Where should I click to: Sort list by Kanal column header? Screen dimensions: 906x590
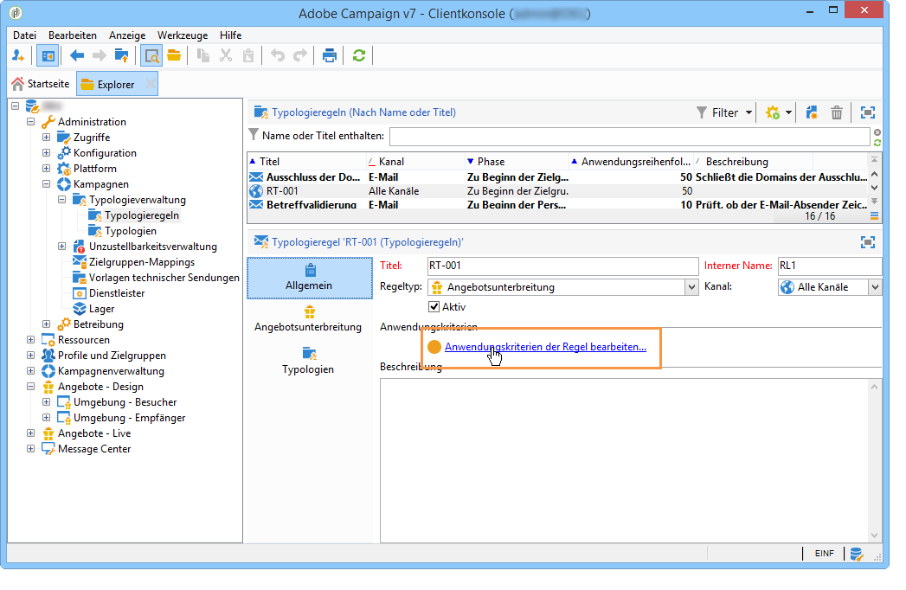point(415,162)
